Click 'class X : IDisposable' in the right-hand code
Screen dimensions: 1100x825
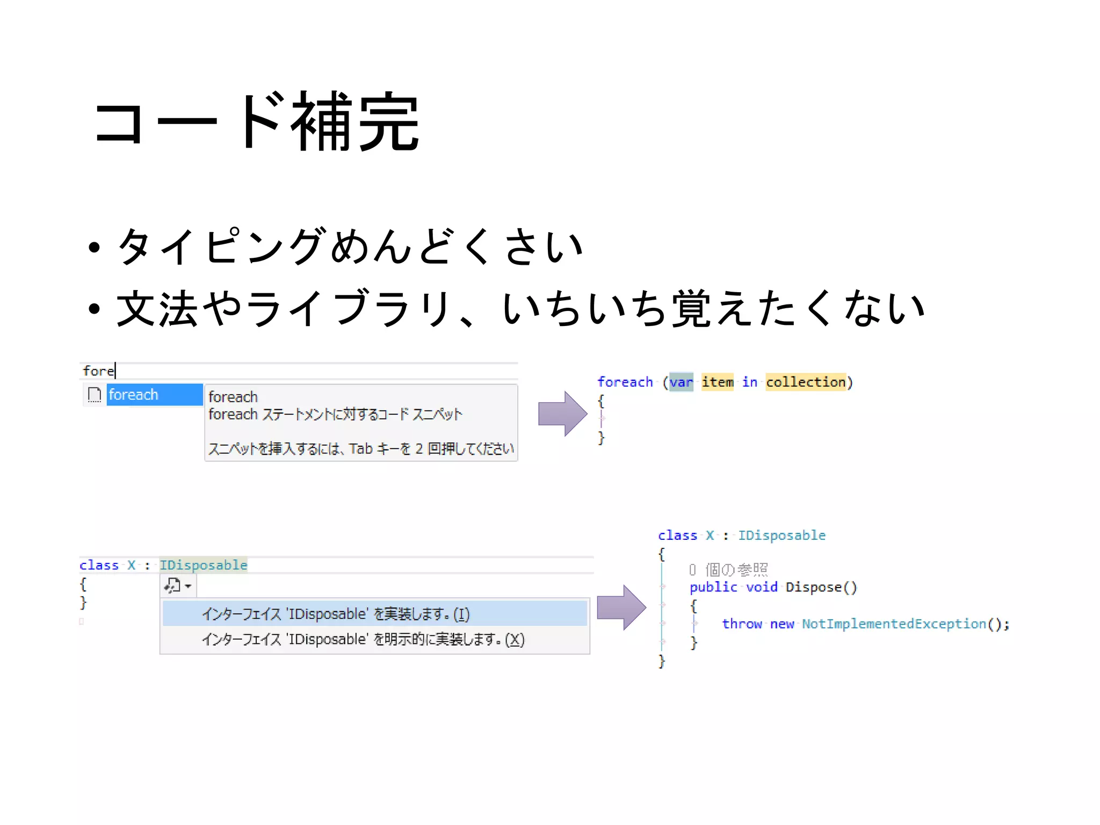(742, 535)
